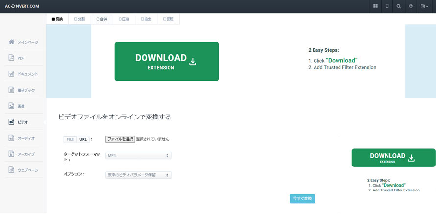The width and height of the screenshot is (436, 214).
Task: Open the language selector dropdown in header
Action: (424, 6)
